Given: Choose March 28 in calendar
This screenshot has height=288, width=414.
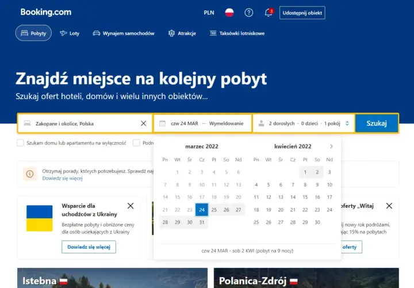Looking at the screenshot, I should click(x=165, y=222).
